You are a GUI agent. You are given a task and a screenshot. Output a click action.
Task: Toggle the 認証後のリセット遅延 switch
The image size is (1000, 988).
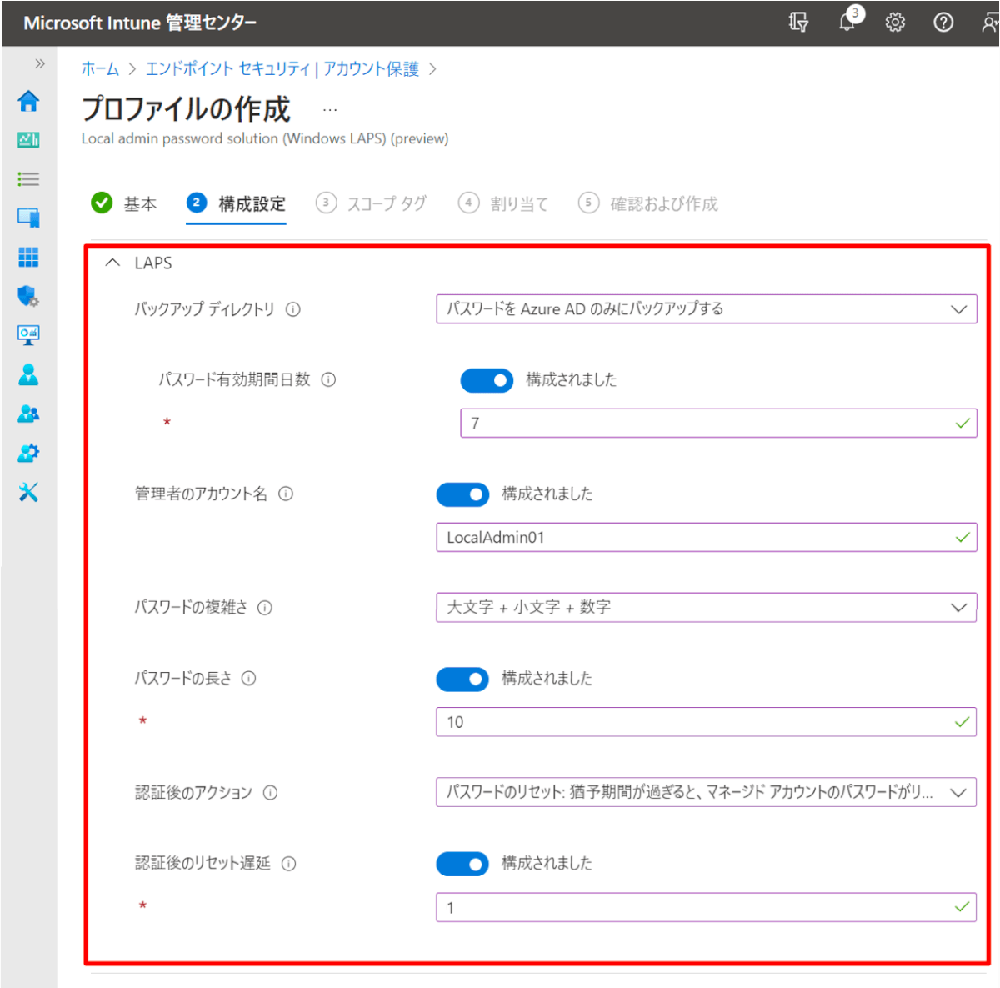pos(462,864)
